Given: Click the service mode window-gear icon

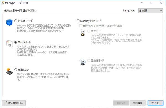Looking at the screenshot, I should point(10,44).
